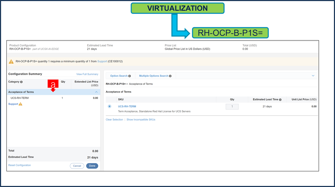Open the View Full Summary link
Viewport: 335px width, 187px height.
click(87, 74)
